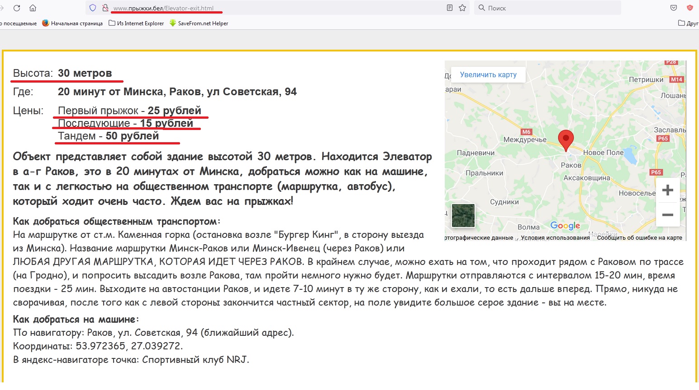Image resolution: width=699 pixels, height=390 pixels.
Task: Click the address bar URL
Action: (x=163, y=8)
